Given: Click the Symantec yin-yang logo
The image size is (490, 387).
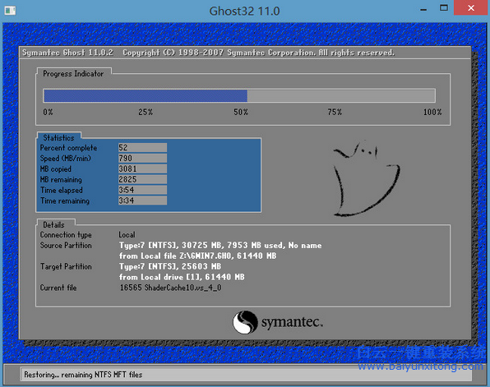Looking at the screenshot, I should point(245,322).
